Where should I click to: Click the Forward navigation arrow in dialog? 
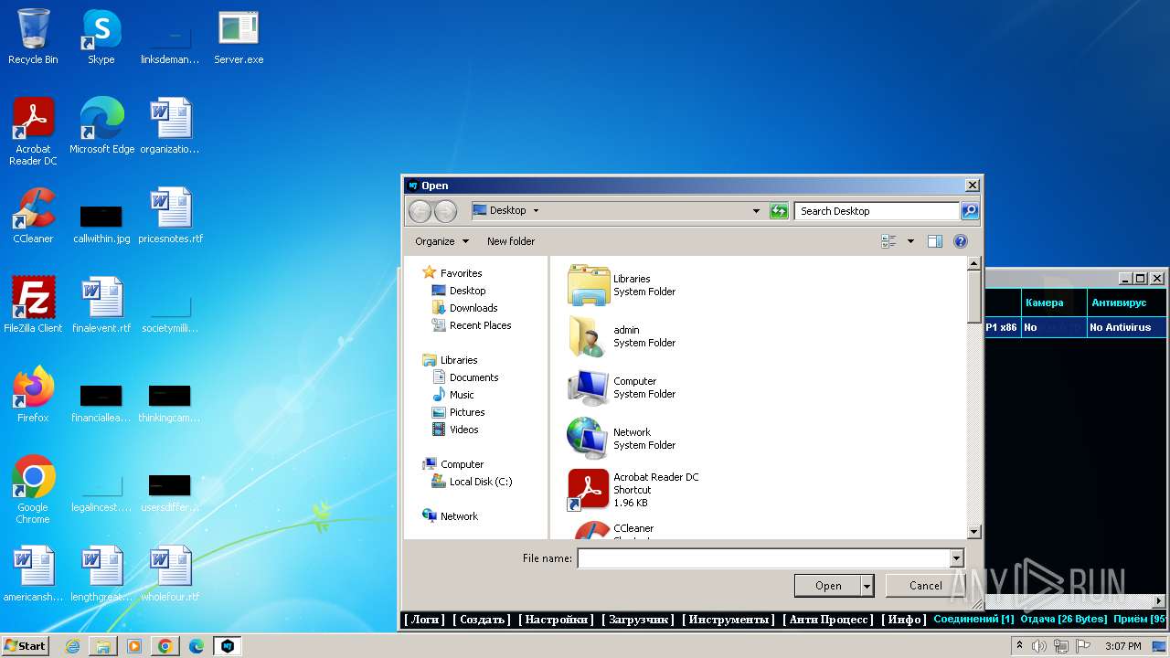click(x=445, y=211)
